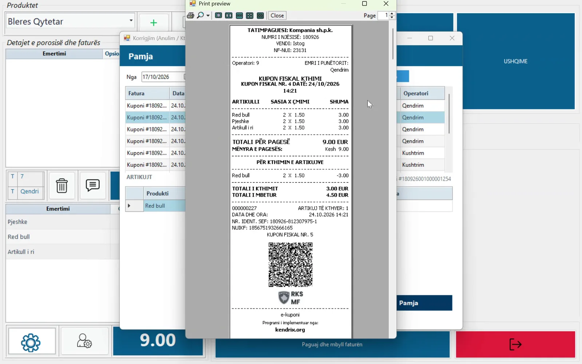
Task: Click the trash delete icon button
Action: click(x=62, y=186)
